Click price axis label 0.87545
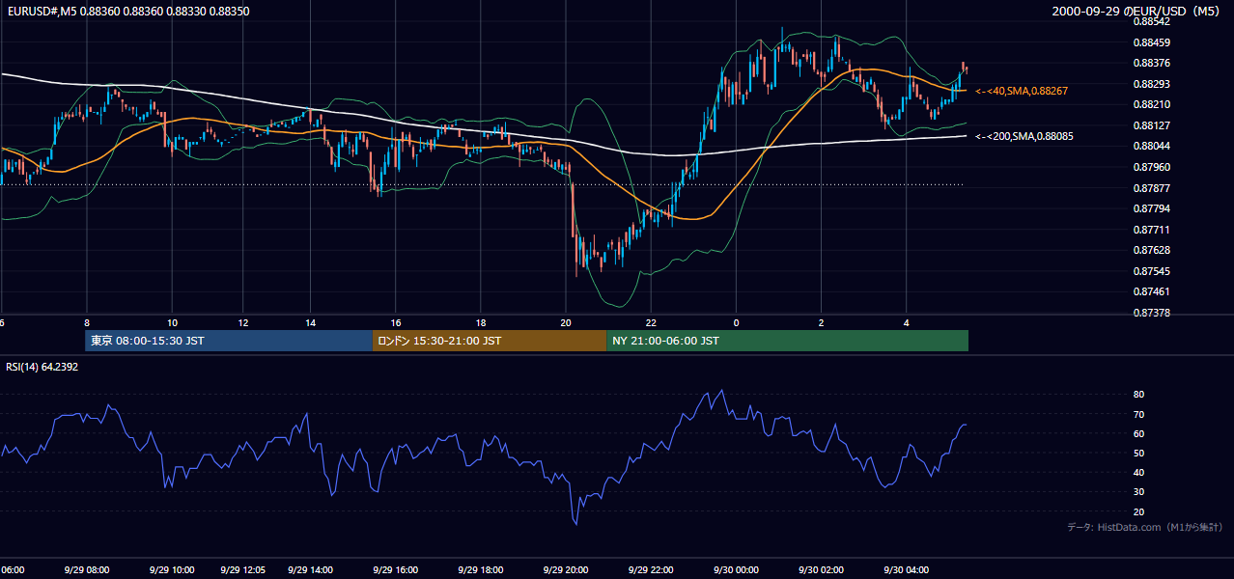This screenshot has height=579, width=1234. pyautogui.click(x=1152, y=271)
